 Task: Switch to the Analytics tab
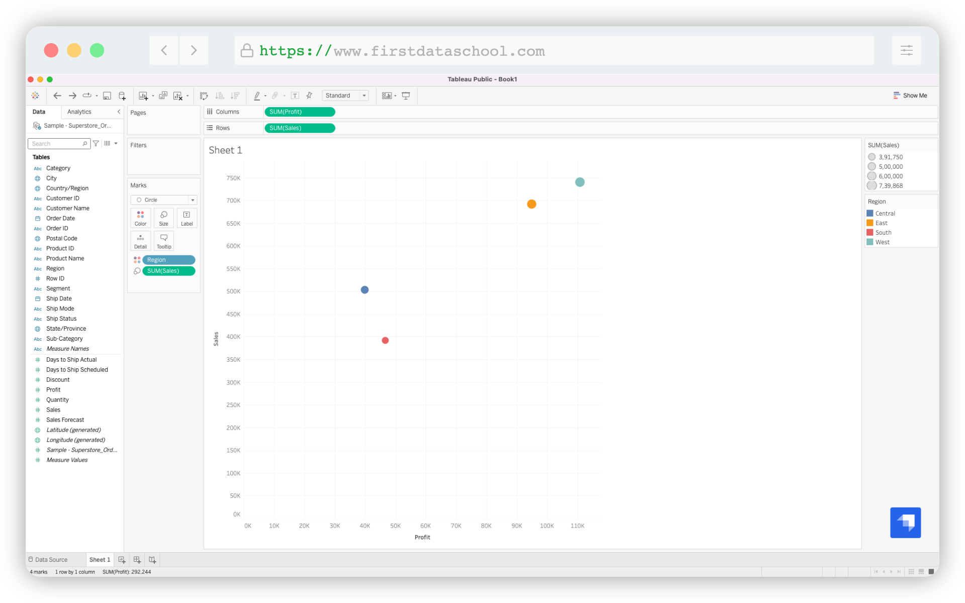pos(79,112)
